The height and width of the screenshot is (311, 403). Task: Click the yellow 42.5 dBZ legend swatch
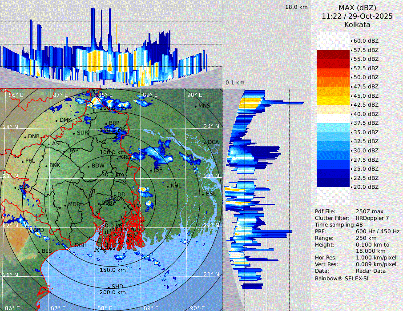tap(333, 109)
